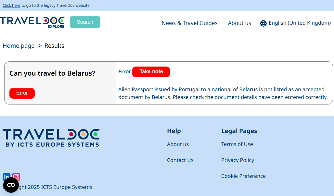The height and width of the screenshot is (196, 334).
Task: Open the round accessibility glasses widget
Action: [11, 185]
